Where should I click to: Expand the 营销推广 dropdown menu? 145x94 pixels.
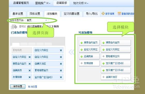coord(43,3)
